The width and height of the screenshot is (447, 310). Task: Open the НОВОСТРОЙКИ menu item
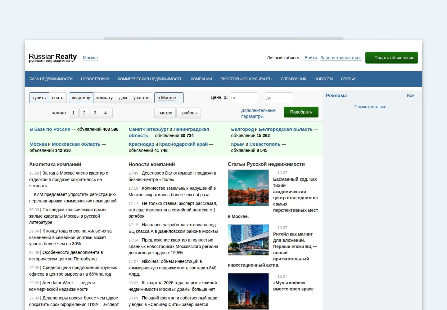click(x=95, y=79)
